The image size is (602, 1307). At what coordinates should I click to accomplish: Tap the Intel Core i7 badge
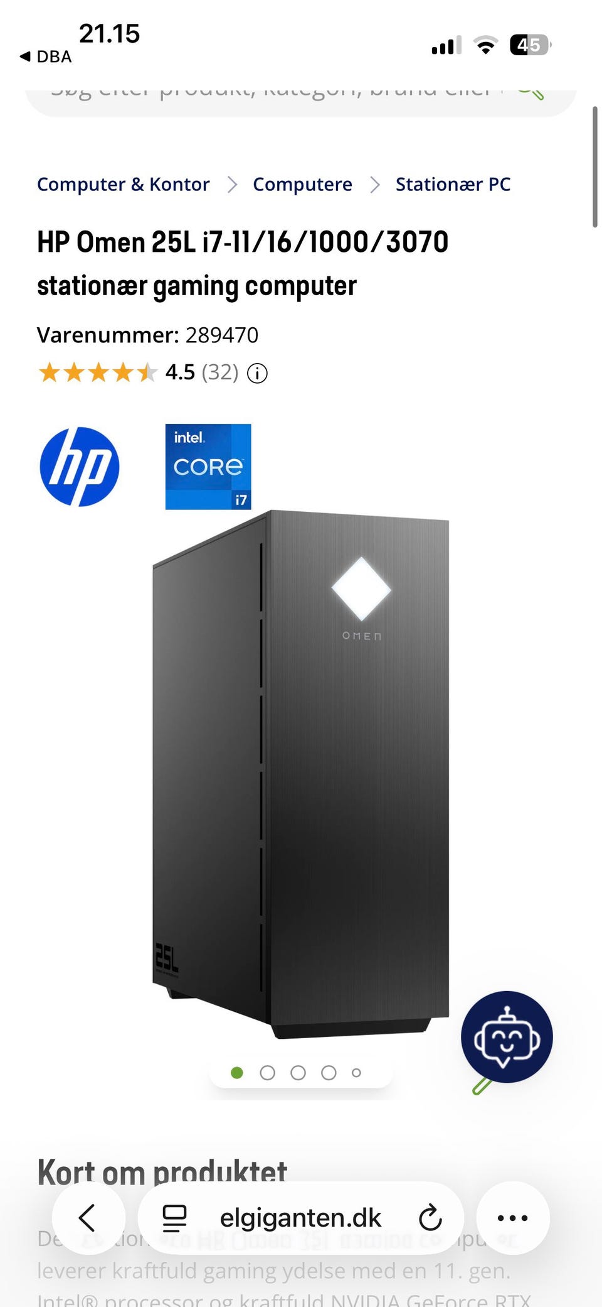point(208,467)
